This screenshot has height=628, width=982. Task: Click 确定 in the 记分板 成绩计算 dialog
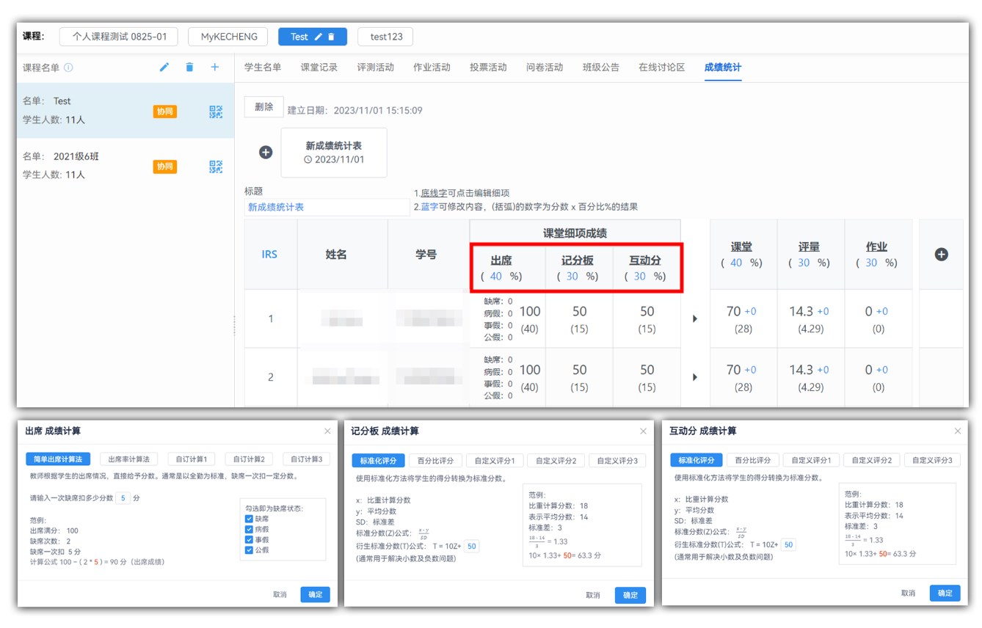[x=630, y=595]
